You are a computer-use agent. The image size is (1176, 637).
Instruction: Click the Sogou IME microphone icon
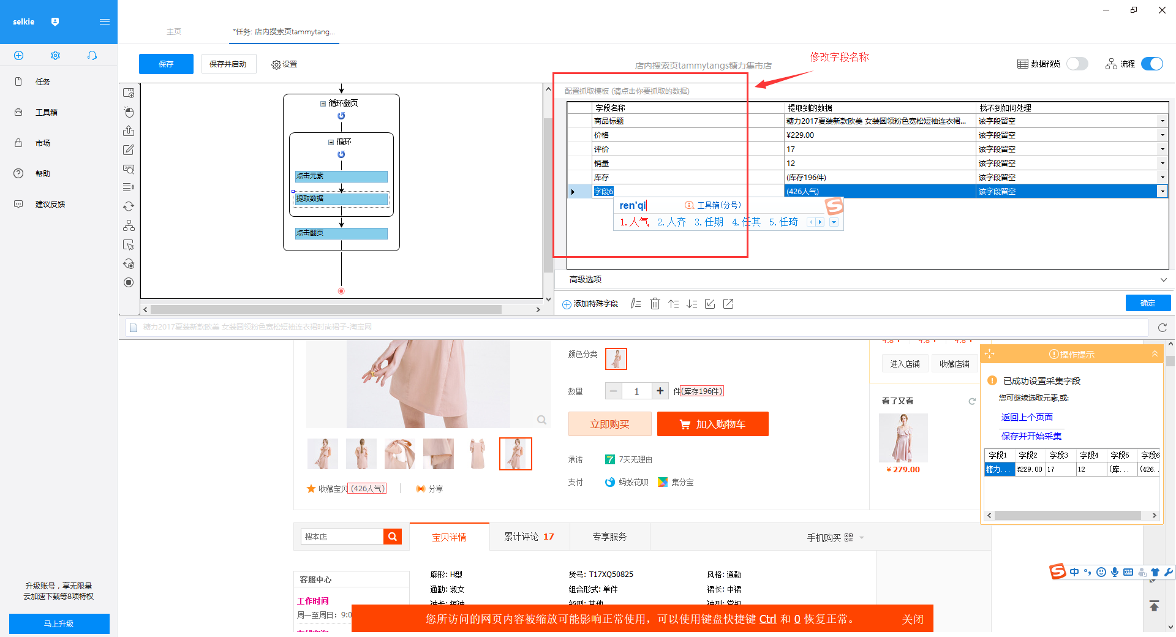pyautogui.click(x=1115, y=572)
